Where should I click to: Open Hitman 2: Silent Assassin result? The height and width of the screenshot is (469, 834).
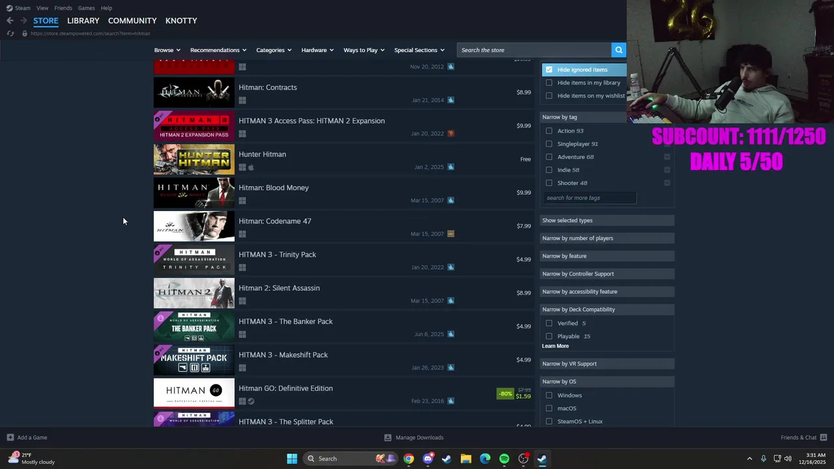[343, 294]
